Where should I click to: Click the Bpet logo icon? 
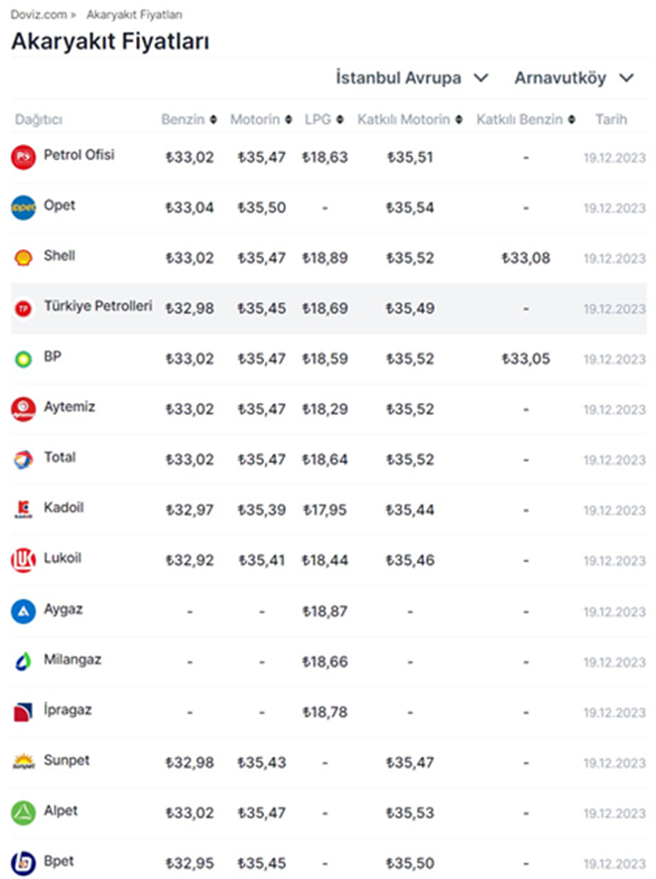pos(23,862)
